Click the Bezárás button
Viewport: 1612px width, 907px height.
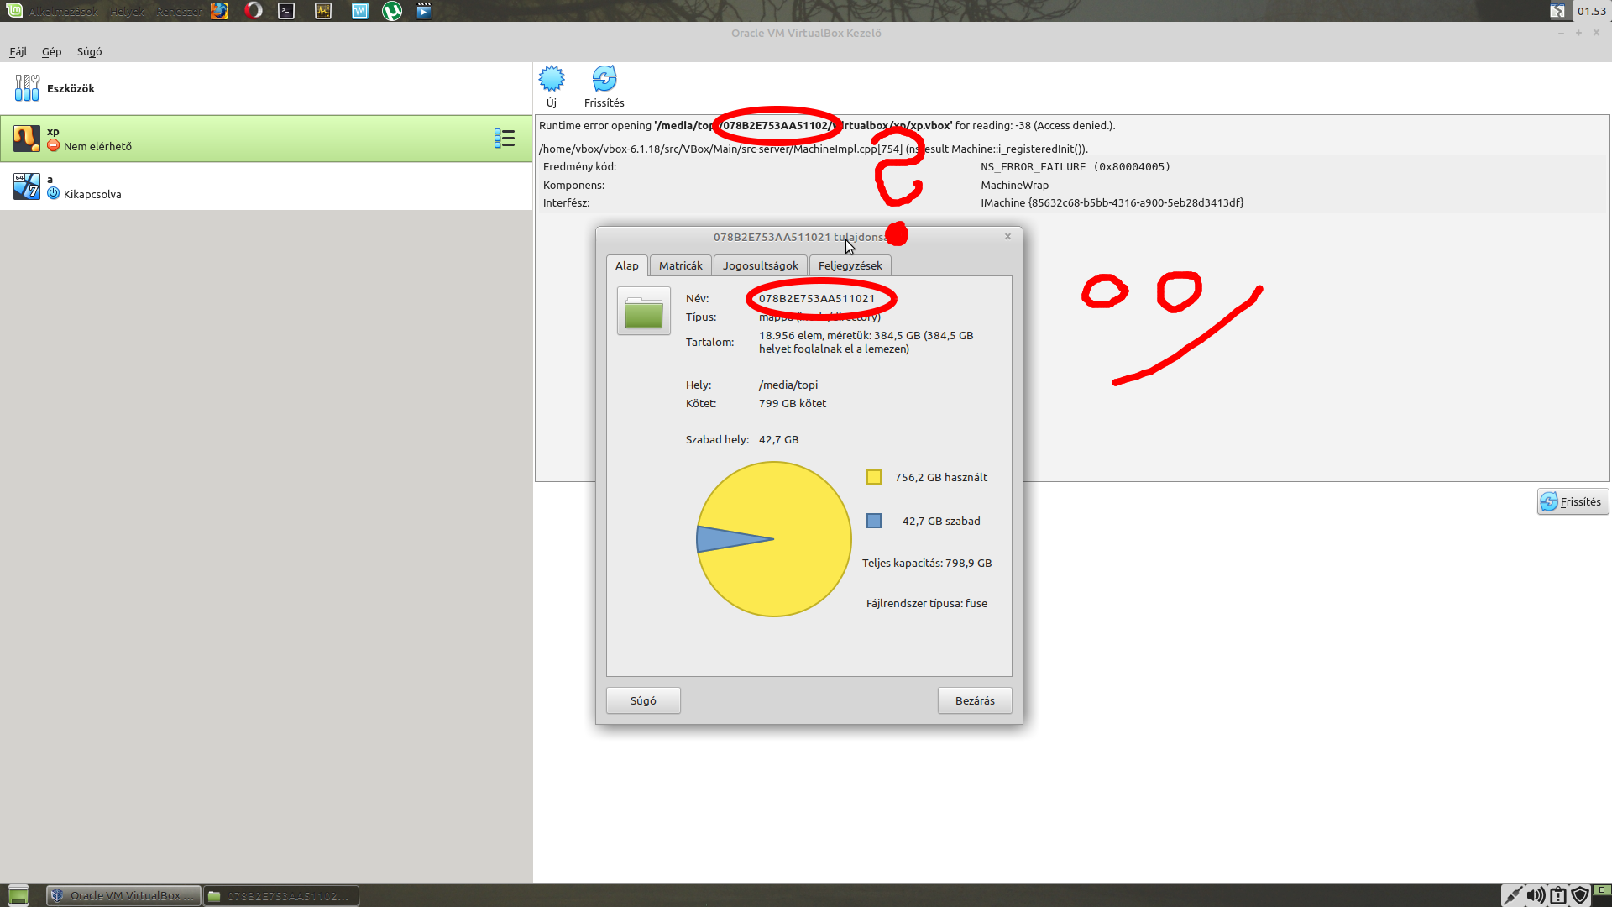[x=975, y=700]
